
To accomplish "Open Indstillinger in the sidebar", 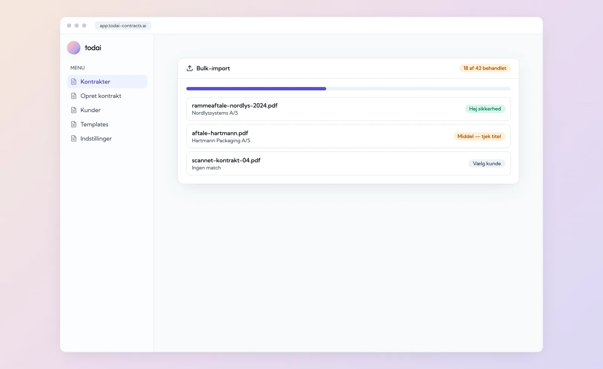I will 107,139.
